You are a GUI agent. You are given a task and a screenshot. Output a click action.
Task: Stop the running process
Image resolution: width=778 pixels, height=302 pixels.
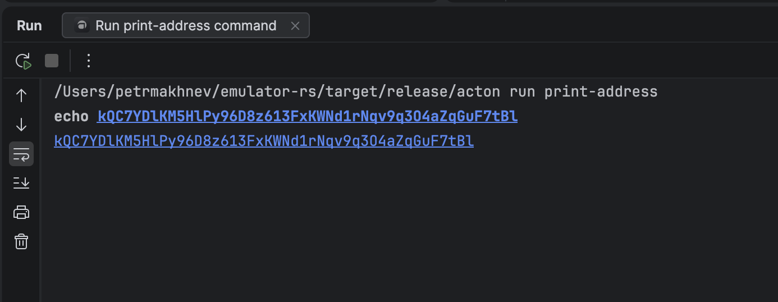pyautogui.click(x=52, y=61)
